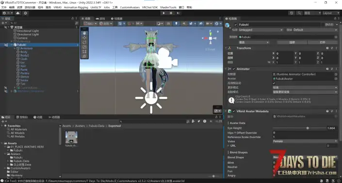
Task: Select Camera object in hierarchy
Action: pyautogui.click(x=22, y=38)
